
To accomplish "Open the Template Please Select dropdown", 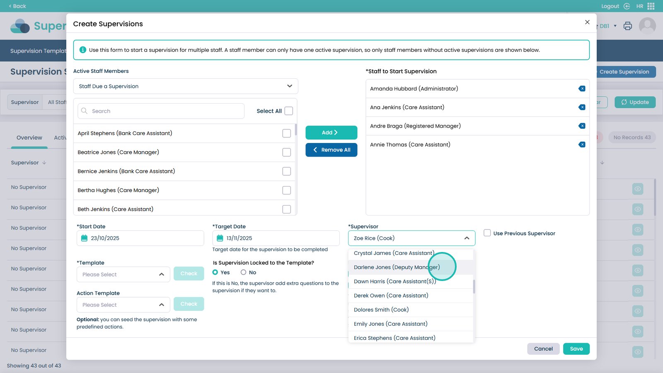I will click(x=123, y=274).
